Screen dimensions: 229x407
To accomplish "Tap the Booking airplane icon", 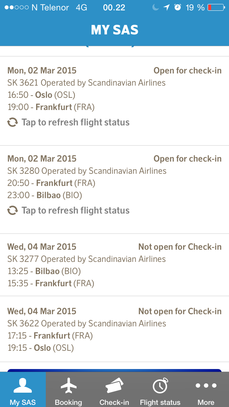I will click(69, 386).
